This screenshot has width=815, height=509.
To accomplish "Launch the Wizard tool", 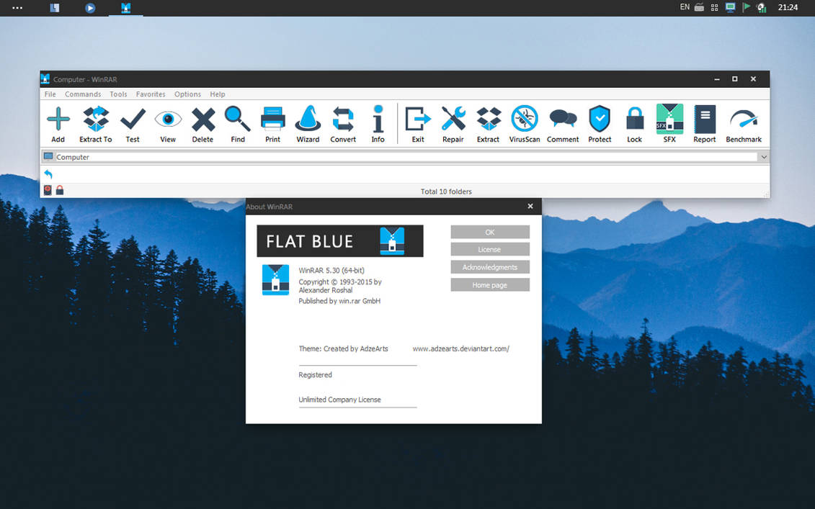I will click(308, 122).
